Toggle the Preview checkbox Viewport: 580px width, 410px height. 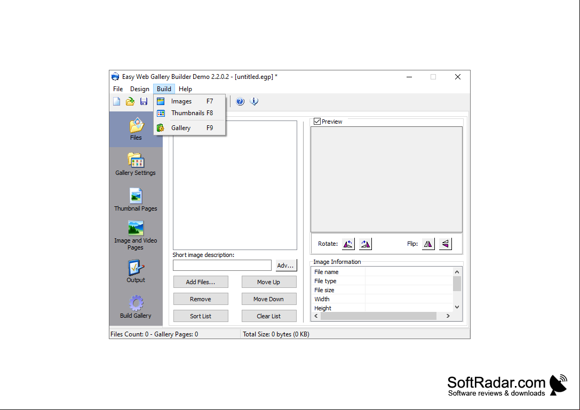(x=317, y=121)
